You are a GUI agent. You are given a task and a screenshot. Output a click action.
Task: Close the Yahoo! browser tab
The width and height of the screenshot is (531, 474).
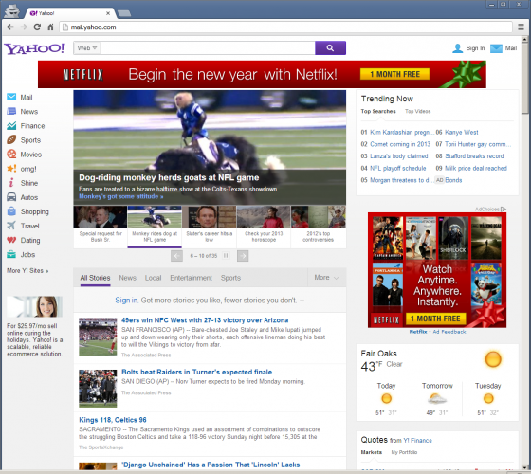pyautogui.click(x=108, y=13)
